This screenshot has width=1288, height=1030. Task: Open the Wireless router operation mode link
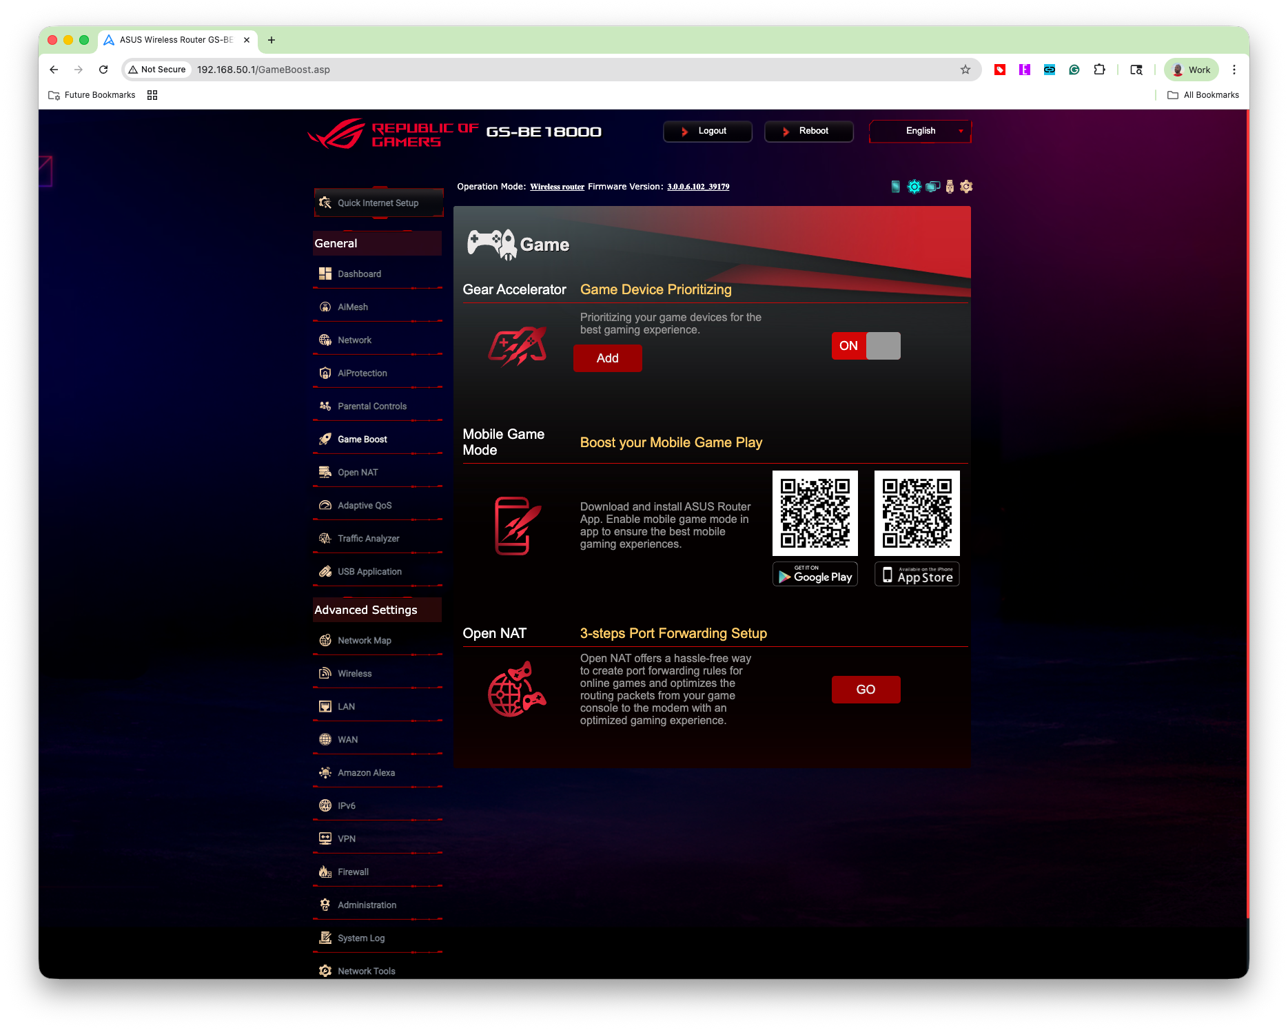[557, 186]
